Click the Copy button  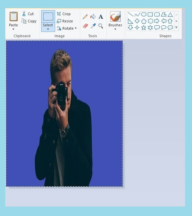(29, 21)
